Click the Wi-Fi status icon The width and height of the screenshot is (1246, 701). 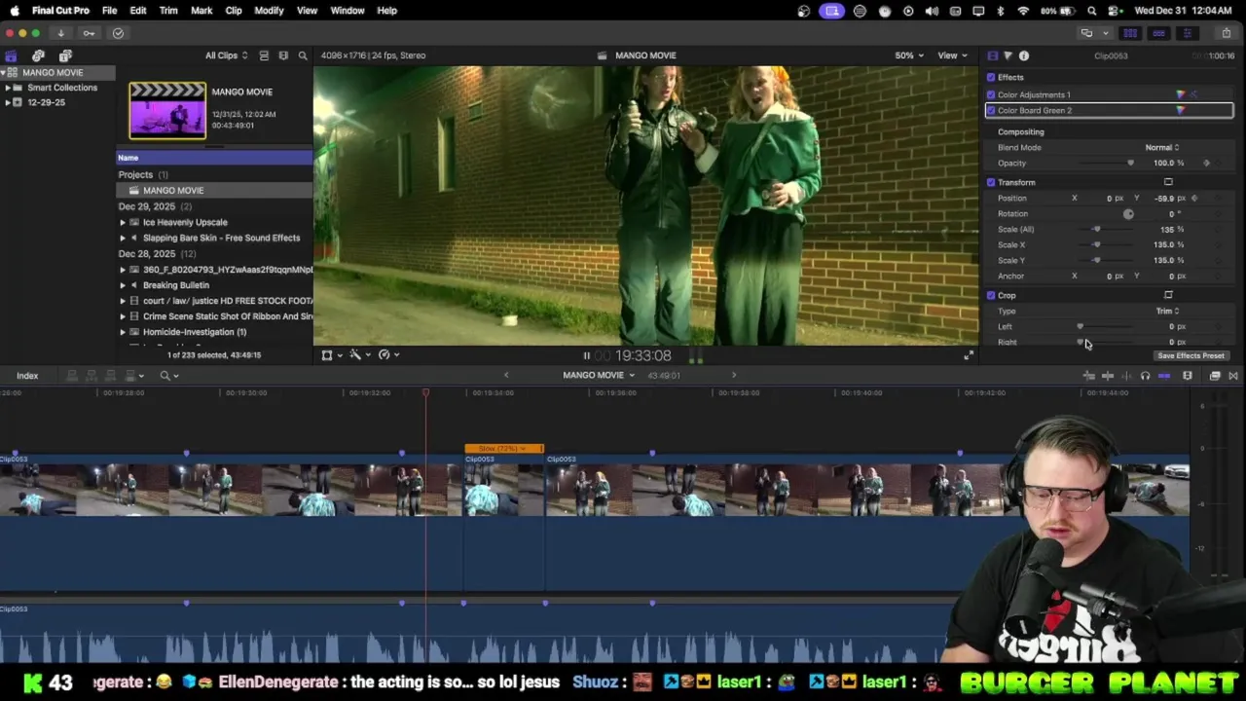(1023, 11)
